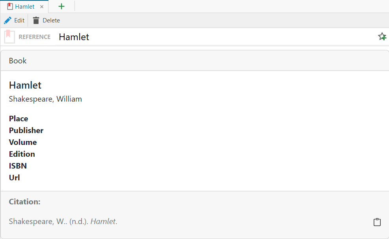Click the Book section header
This screenshot has height=239, width=389.
coord(18,61)
